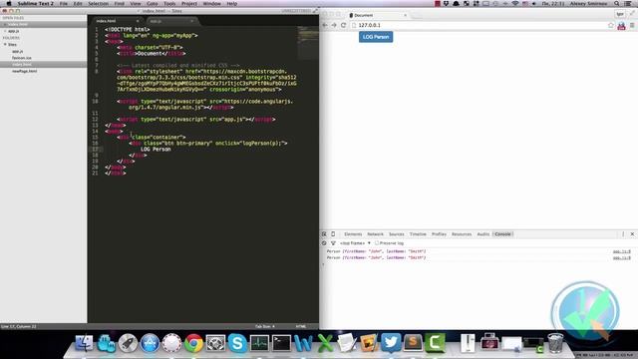This screenshot has width=638, height=359.
Task: Open the top frame dropdown in console
Action: click(x=355, y=243)
